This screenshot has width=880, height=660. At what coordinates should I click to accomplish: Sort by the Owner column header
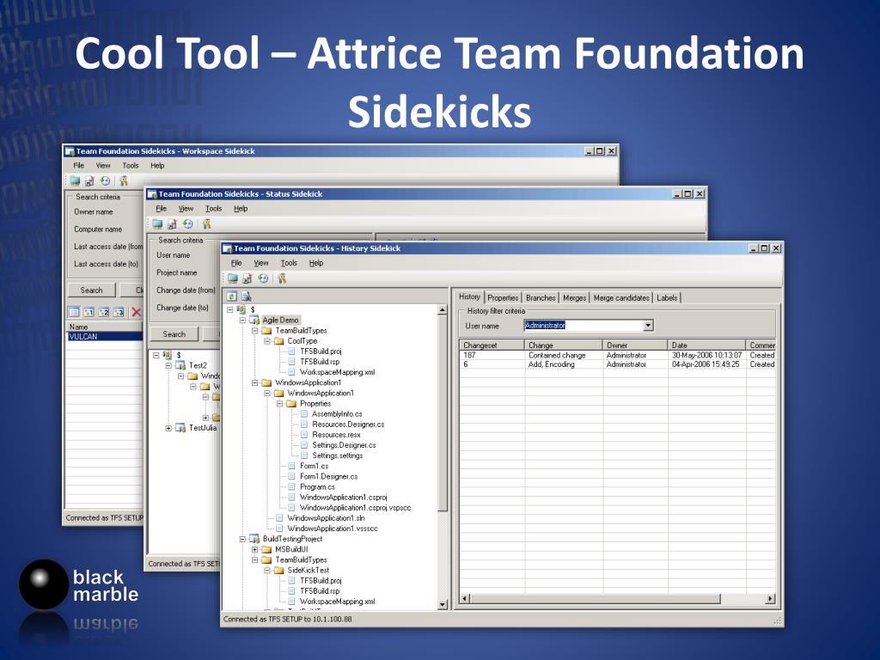tap(635, 345)
